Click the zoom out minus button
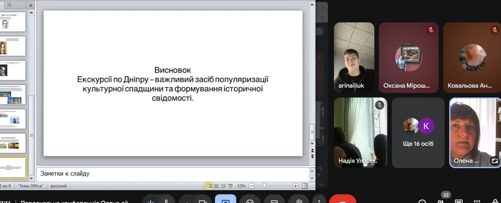 click(251, 186)
